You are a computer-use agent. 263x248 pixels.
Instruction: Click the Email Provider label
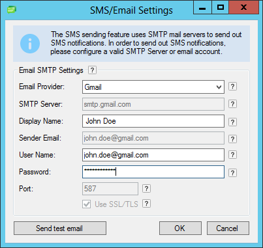click(x=42, y=87)
